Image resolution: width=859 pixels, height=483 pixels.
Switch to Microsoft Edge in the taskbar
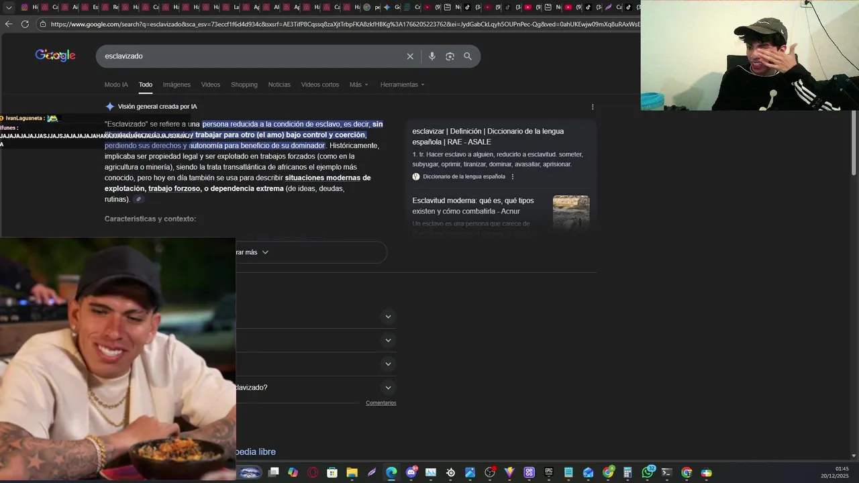click(x=391, y=472)
